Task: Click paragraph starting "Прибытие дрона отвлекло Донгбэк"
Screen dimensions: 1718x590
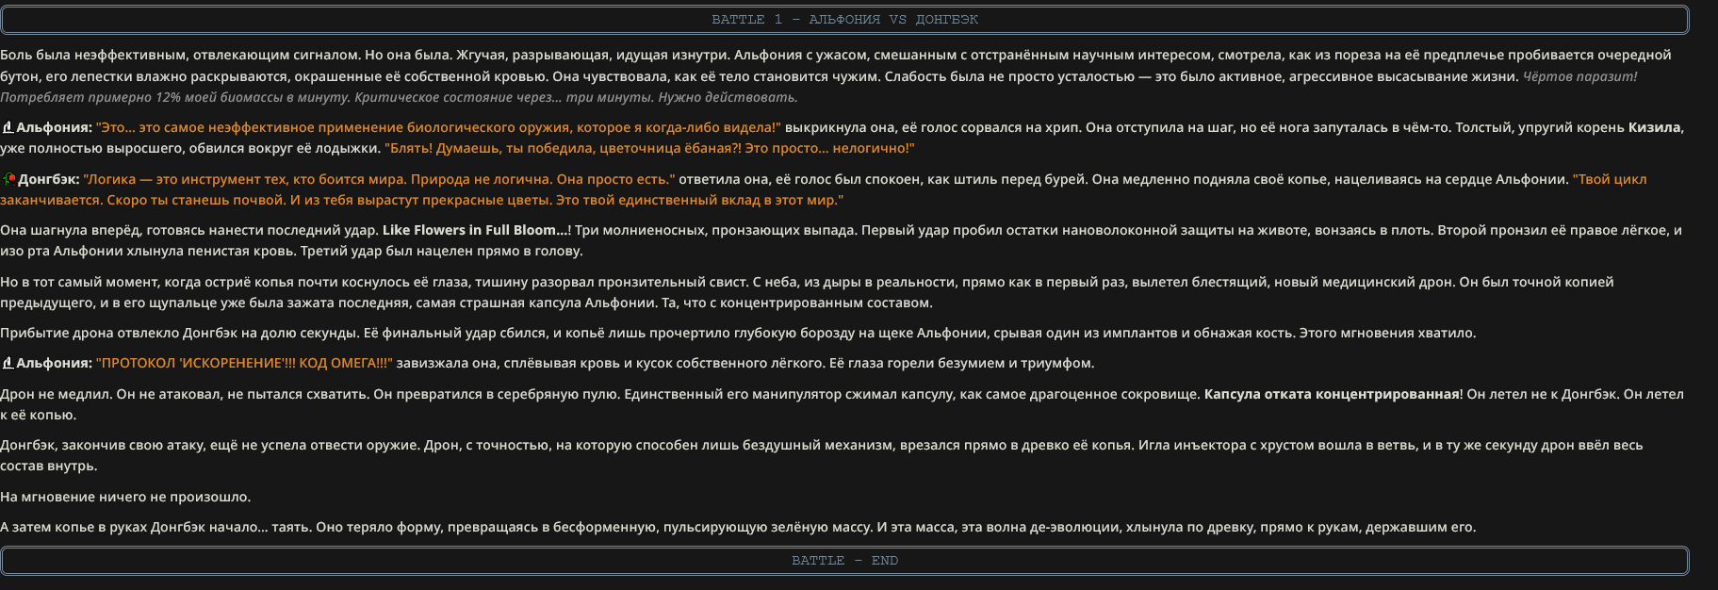Action: [738, 333]
